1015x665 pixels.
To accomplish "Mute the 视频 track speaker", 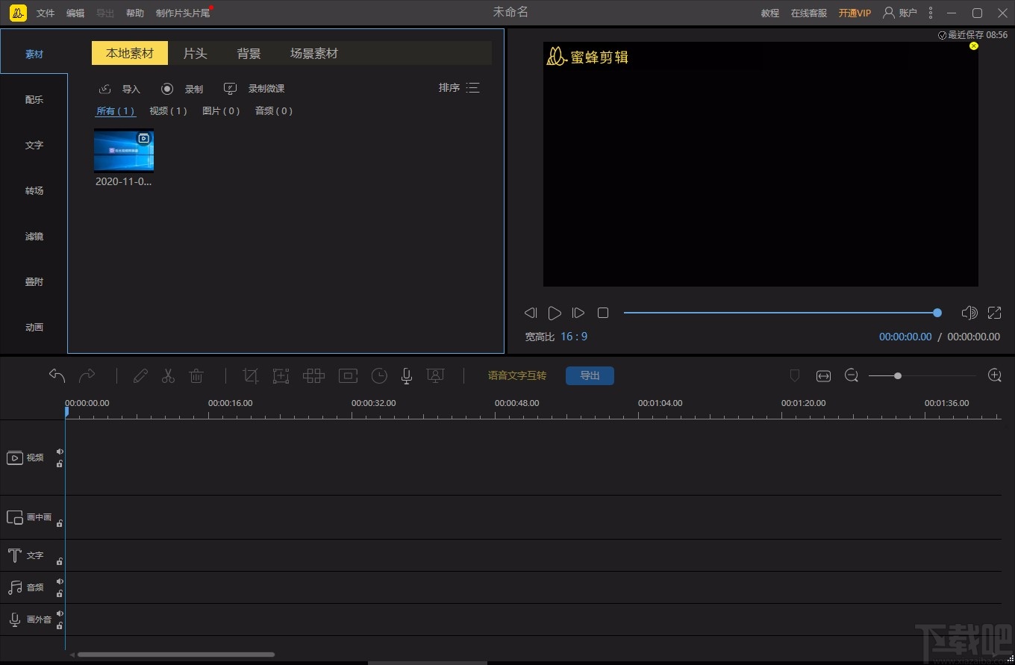I will point(60,452).
